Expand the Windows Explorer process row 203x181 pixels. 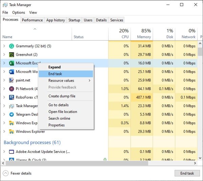click(x=4, y=132)
